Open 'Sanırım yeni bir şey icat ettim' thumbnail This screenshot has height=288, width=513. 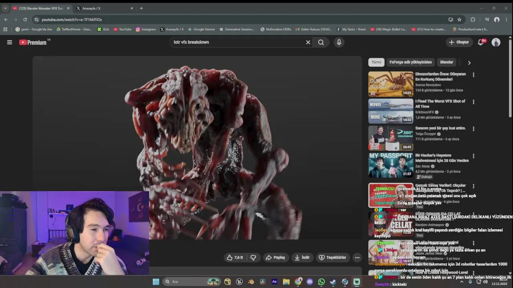point(391,138)
